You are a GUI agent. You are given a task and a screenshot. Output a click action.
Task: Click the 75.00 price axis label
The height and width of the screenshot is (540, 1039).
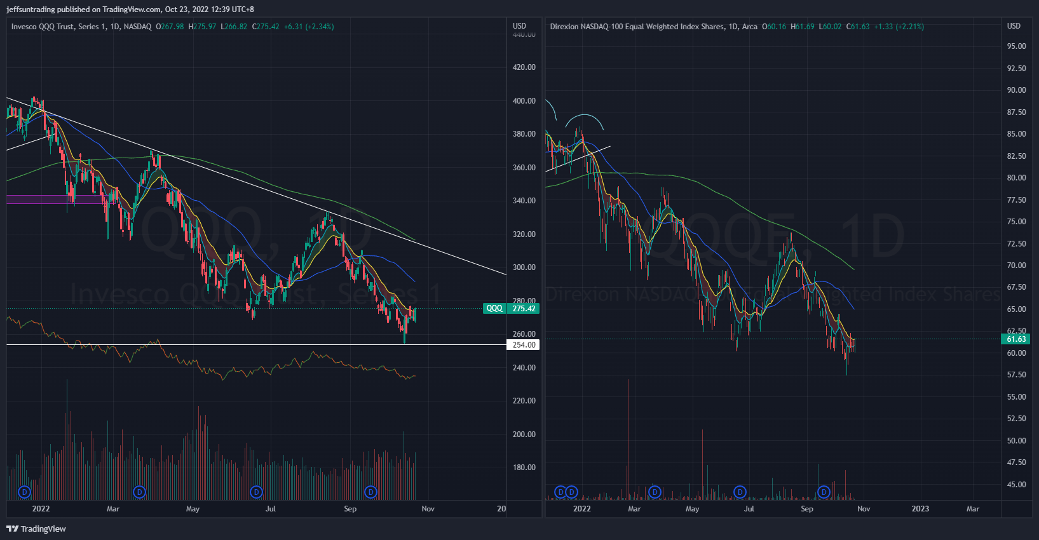[x=1017, y=222]
